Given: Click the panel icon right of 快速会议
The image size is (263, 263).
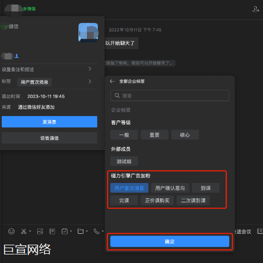Looking at the screenshot, I should tap(260, 231).
